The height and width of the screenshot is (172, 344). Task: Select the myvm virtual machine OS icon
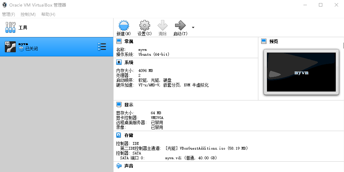click(x=10, y=47)
